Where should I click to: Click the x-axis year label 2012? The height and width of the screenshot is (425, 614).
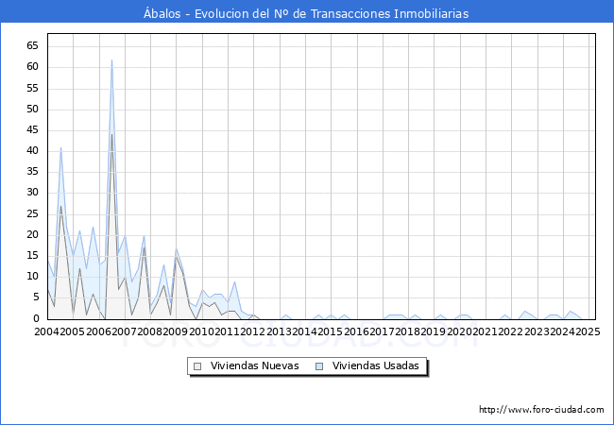click(253, 331)
